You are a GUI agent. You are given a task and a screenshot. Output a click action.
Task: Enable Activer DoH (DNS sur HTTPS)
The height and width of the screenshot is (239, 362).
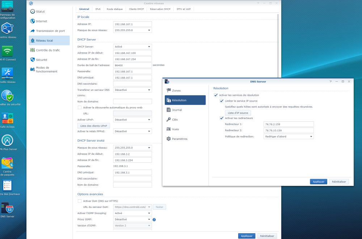click(x=80, y=201)
